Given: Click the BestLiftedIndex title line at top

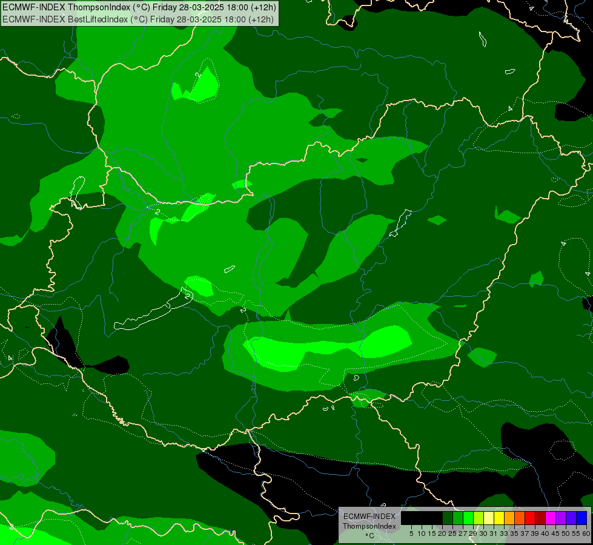Looking at the screenshot, I should [x=138, y=19].
